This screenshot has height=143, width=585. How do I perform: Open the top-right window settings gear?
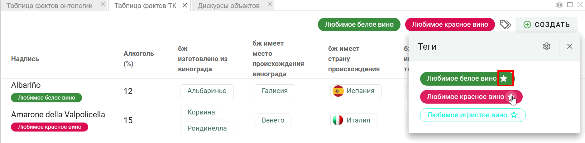[559, 5]
